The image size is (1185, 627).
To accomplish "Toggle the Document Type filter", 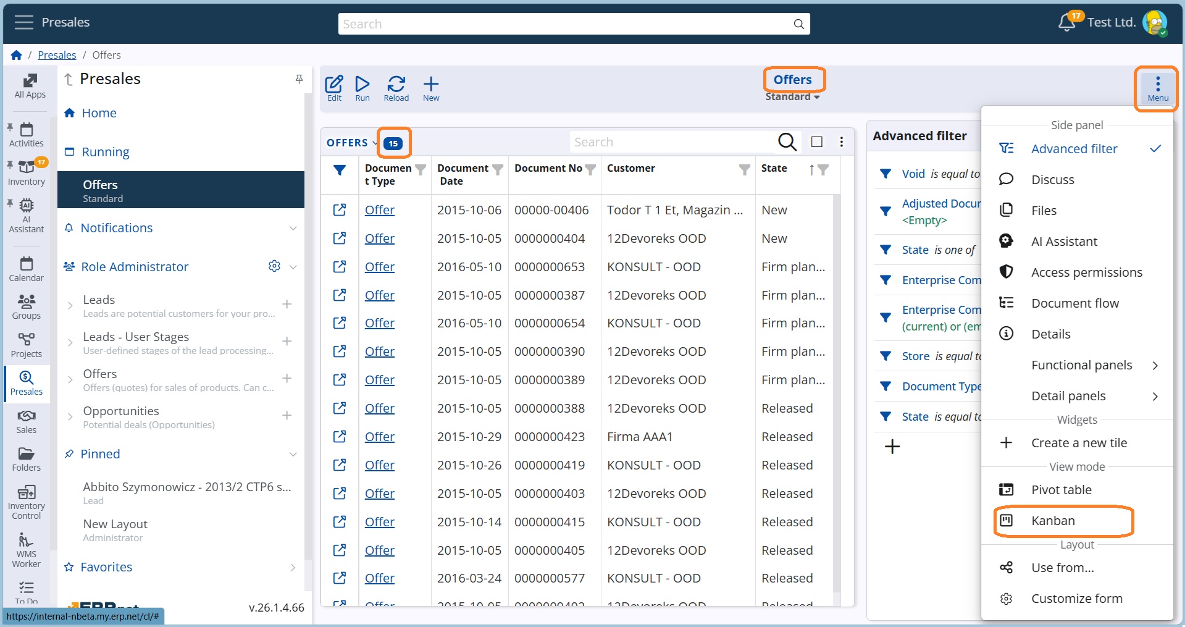I will pos(886,386).
